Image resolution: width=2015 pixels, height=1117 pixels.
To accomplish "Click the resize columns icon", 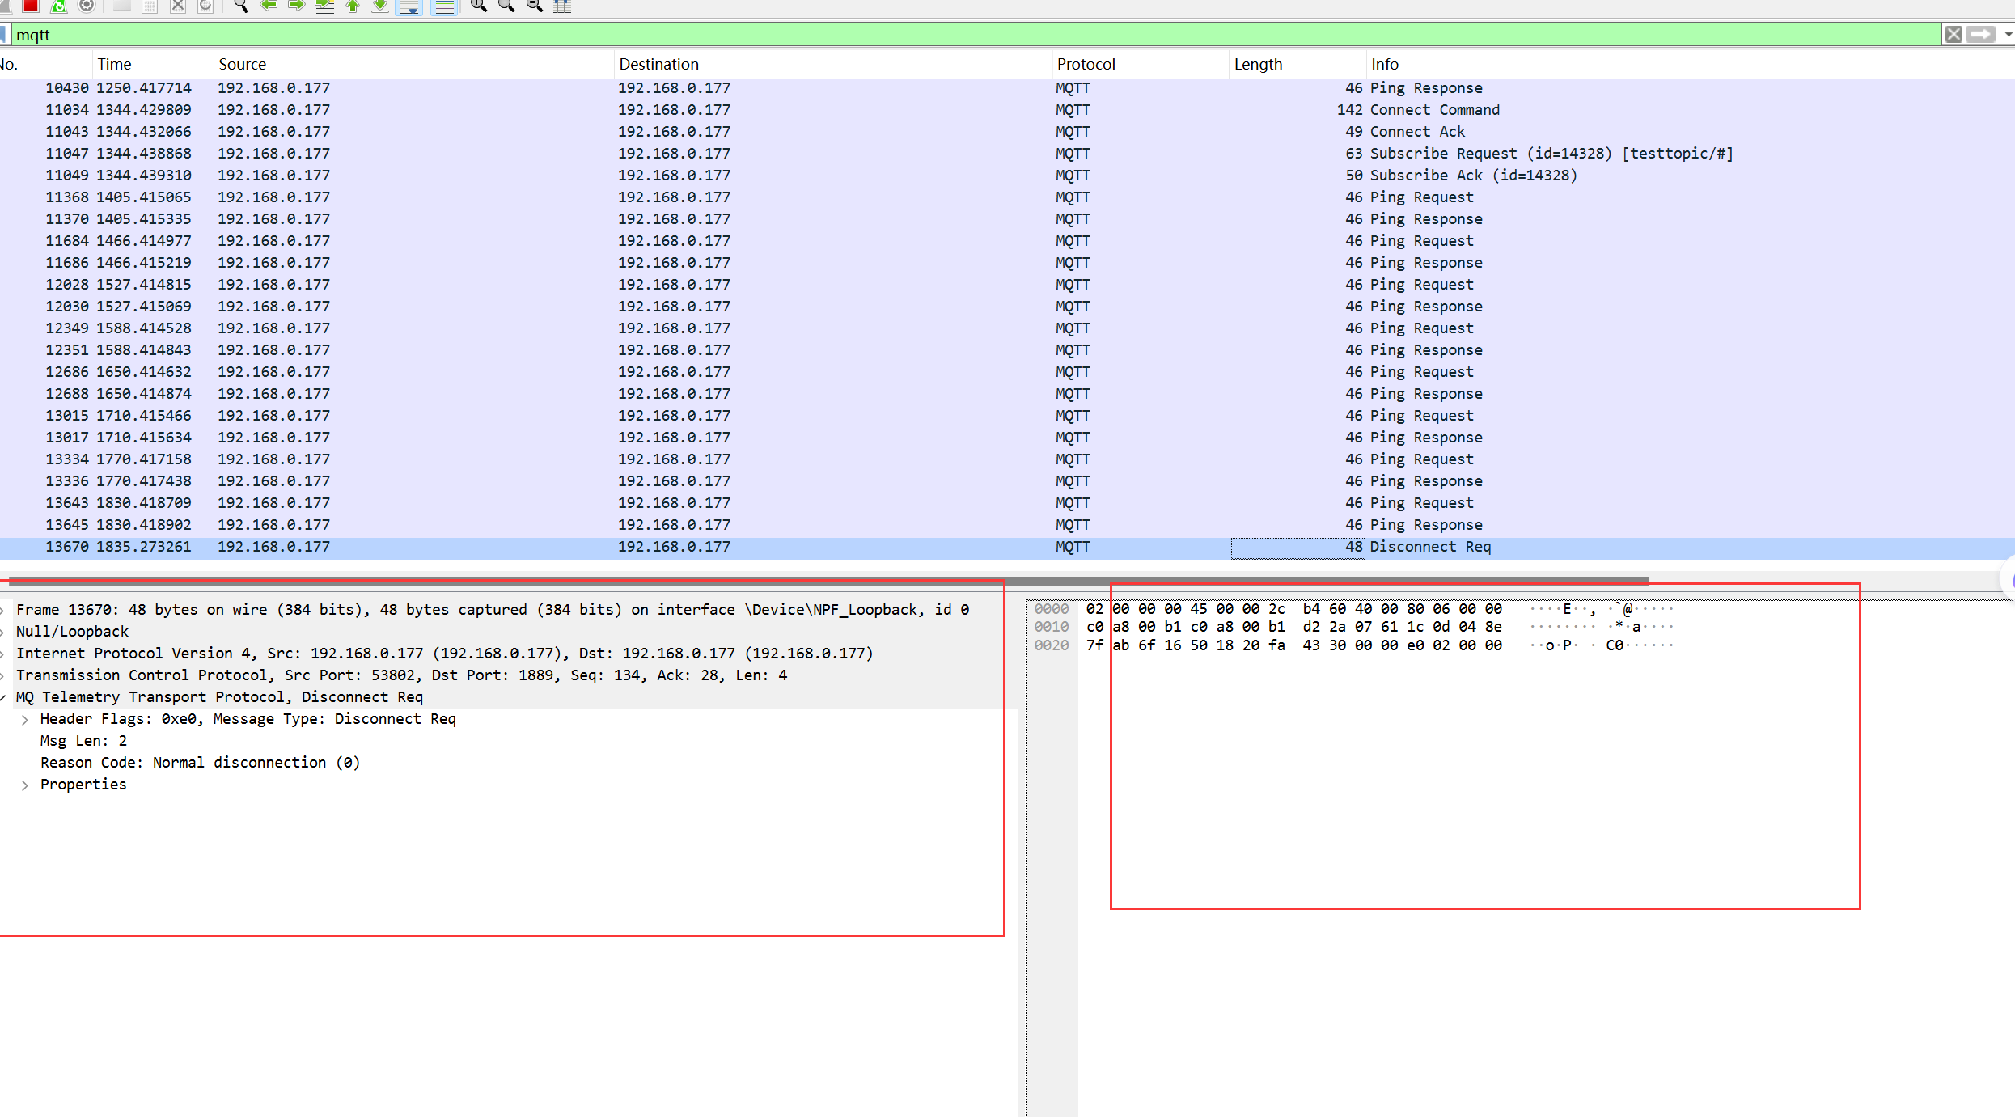I will click(x=562, y=6).
